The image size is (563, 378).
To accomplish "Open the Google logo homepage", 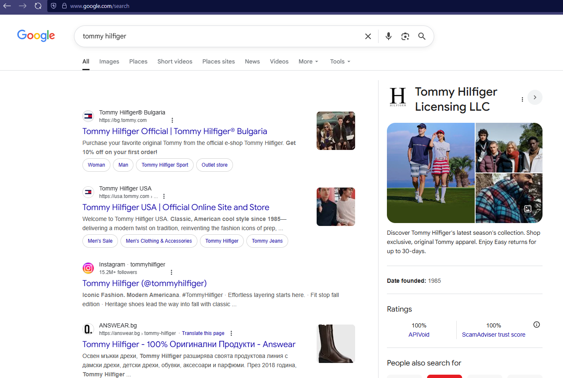I will 36,36.
